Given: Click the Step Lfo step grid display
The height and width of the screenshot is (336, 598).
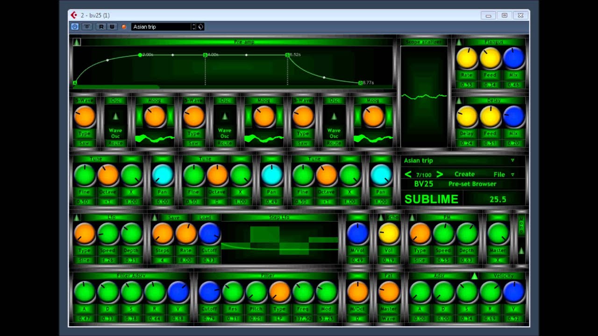Looking at the screenshot, I should click(x=280, y=243).
